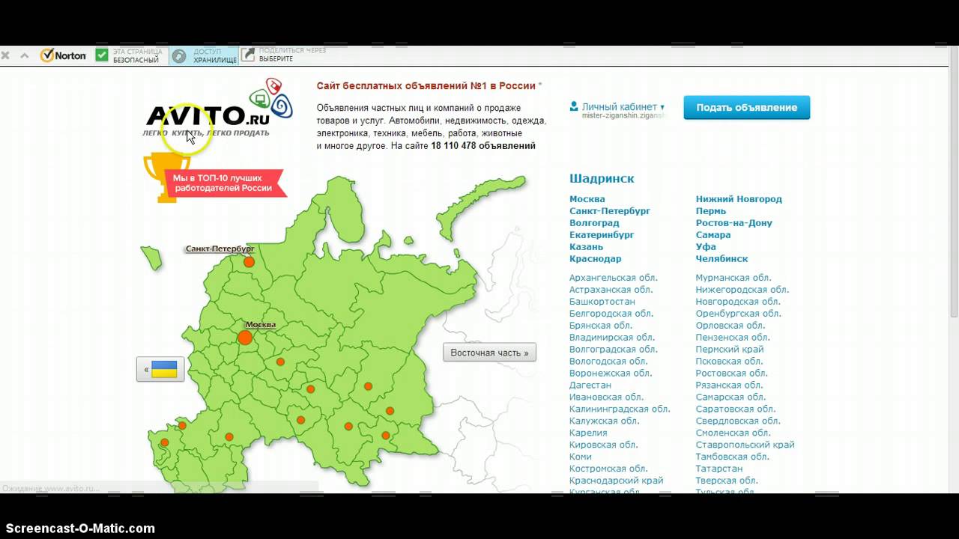Screen dimensions: 959x539
Task: Select Новгородская обл. region
Action: point(738,302)
